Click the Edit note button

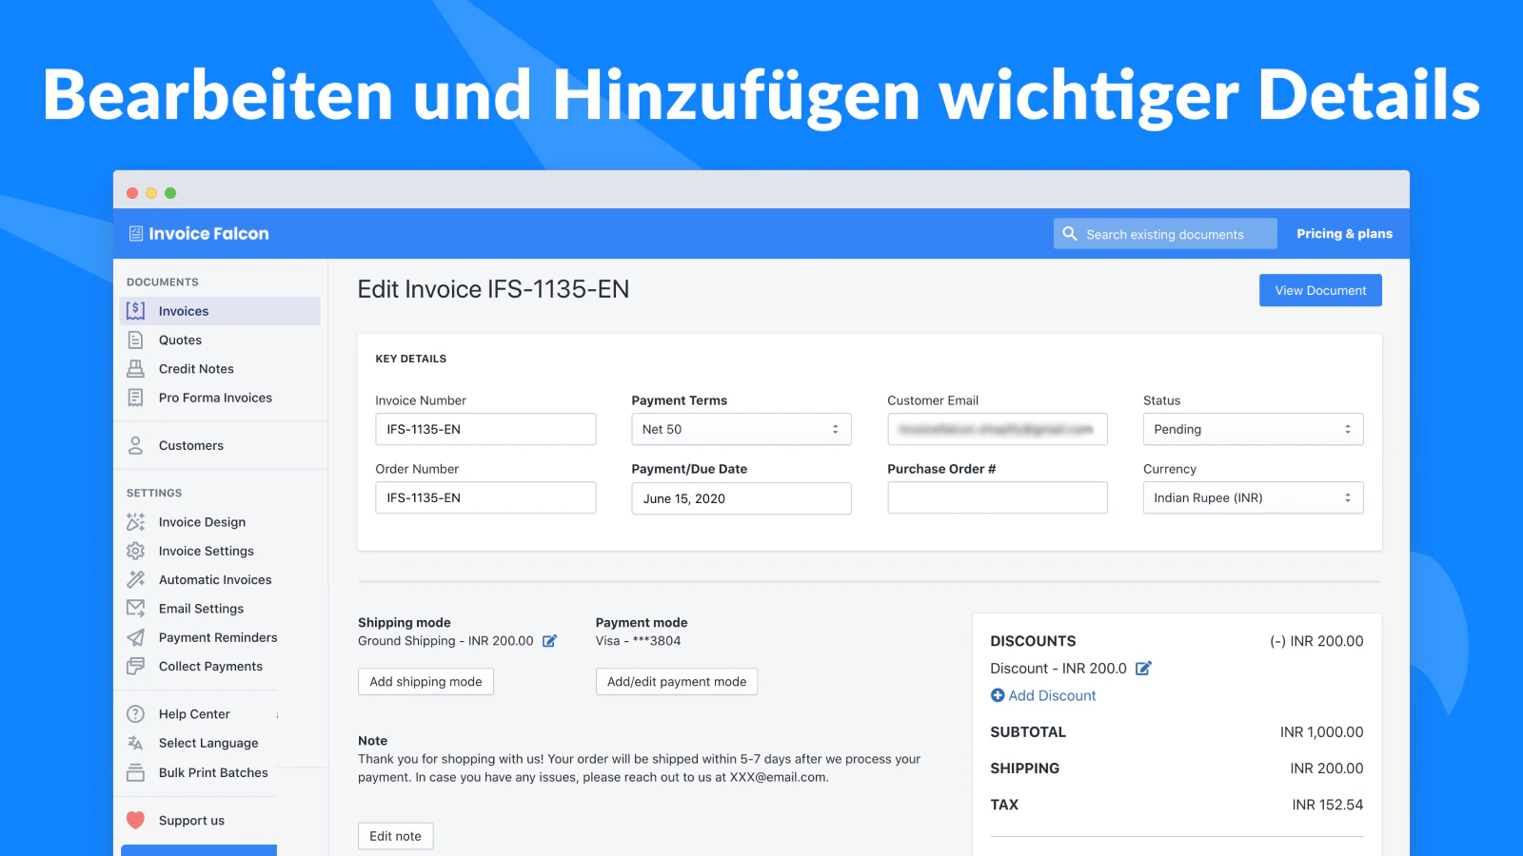click(x=395, y=836)
